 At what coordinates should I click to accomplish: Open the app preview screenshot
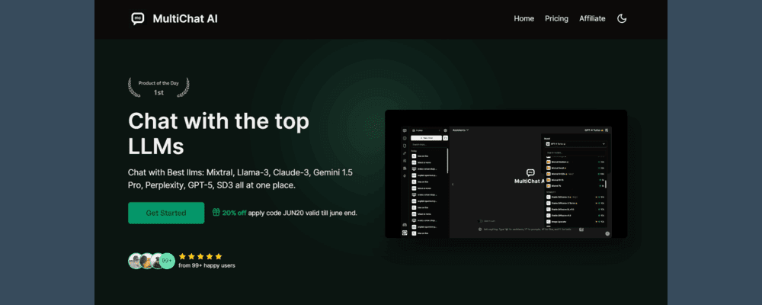click(x=506, y=174)
